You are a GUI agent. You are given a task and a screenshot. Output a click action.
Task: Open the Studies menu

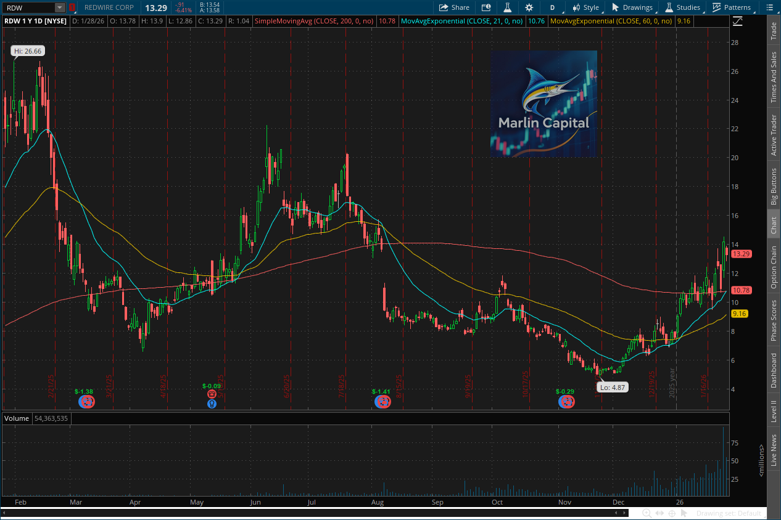tap(683, 7)
